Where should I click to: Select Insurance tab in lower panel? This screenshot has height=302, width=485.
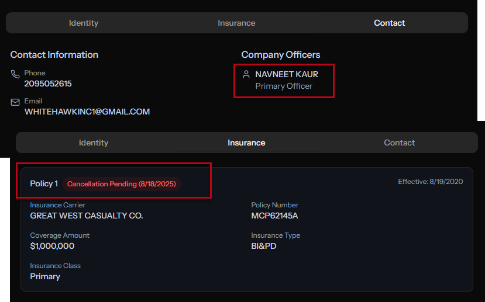246,143
